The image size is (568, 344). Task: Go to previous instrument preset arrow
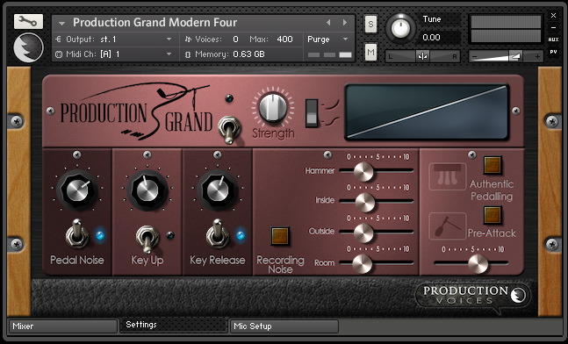pyautogui.click(x=328, y=23)
